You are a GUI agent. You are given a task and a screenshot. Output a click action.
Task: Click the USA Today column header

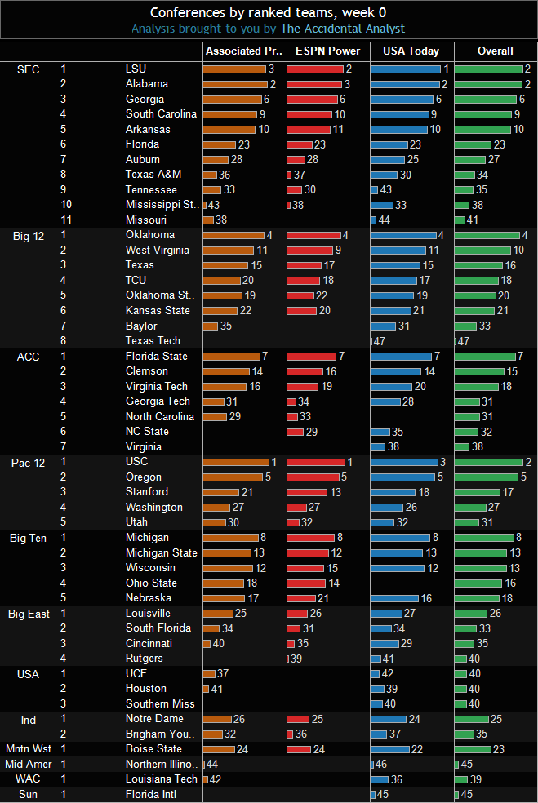(x=411, y=51)
